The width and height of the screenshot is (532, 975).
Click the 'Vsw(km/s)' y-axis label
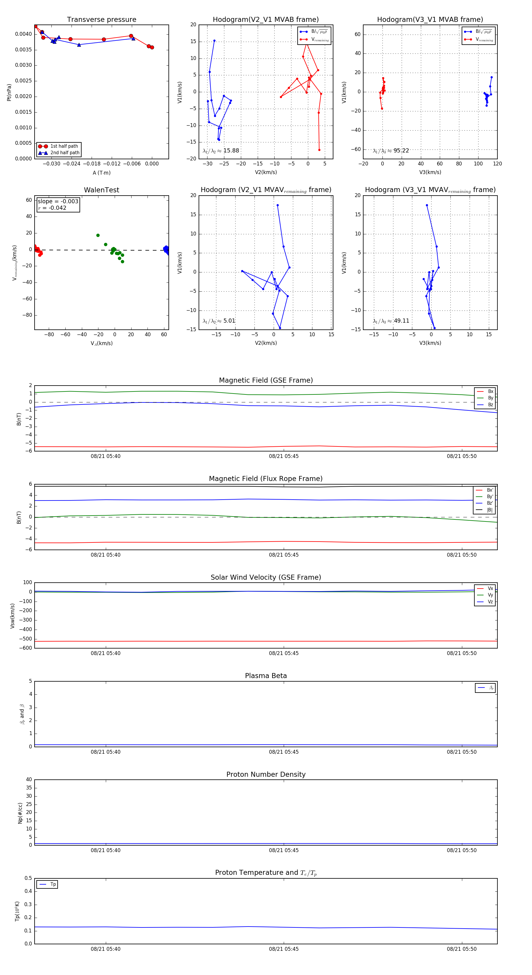[12, 616]
